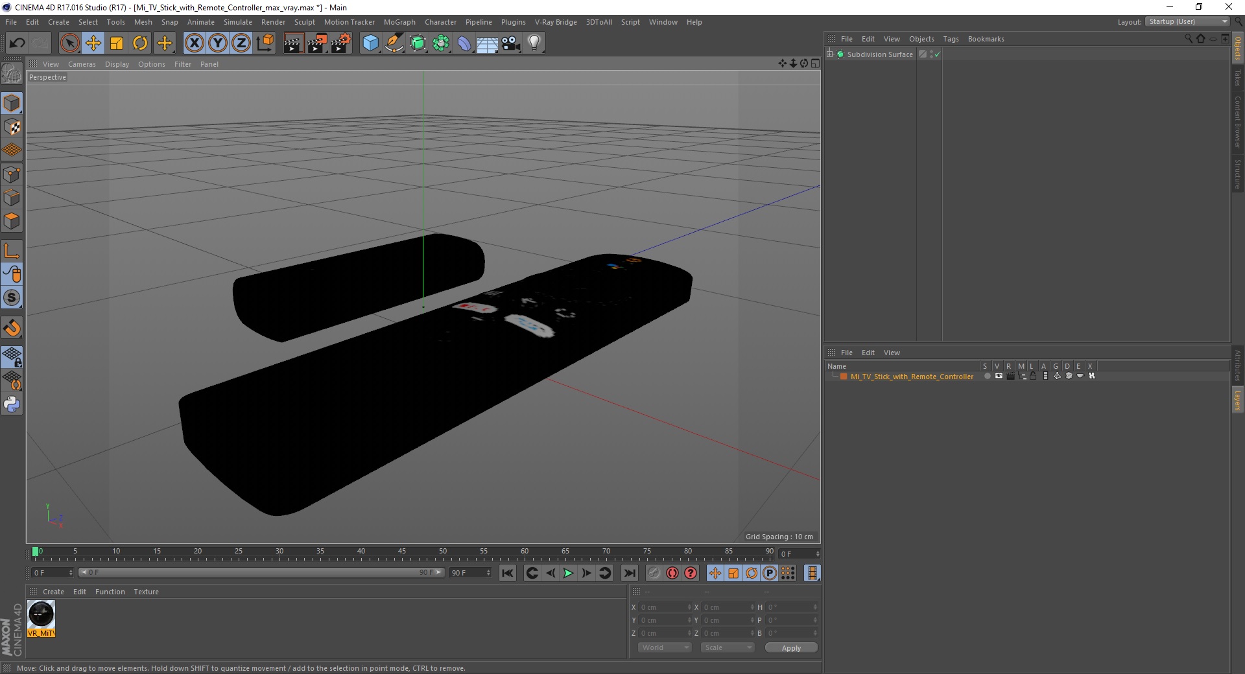Render the active view
Image resolution: width=1245 pixels, height=674 pixels.
coord(293,43)
